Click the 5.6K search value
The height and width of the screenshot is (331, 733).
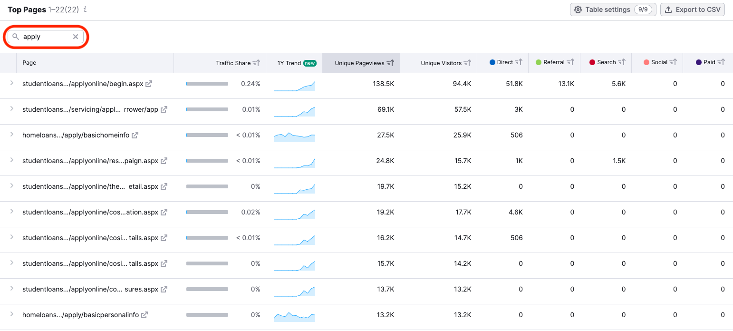[x=619, y=84]
